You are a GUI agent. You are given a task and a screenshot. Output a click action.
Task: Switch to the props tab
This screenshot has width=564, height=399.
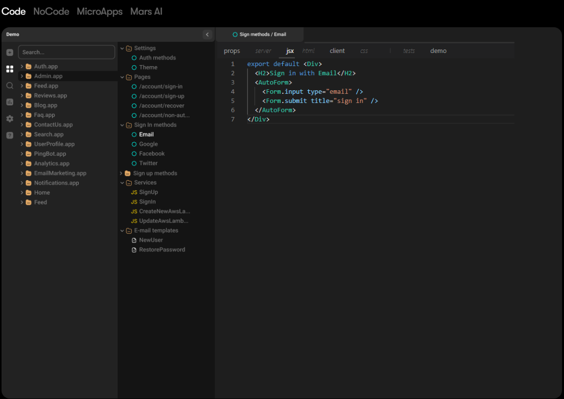click(232, 51)
